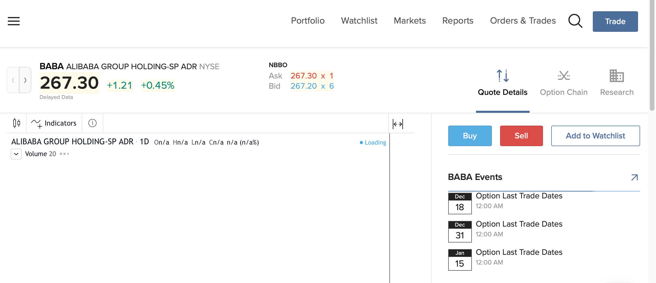
Task: Click the 1D chart interval label
Action: 144,142
